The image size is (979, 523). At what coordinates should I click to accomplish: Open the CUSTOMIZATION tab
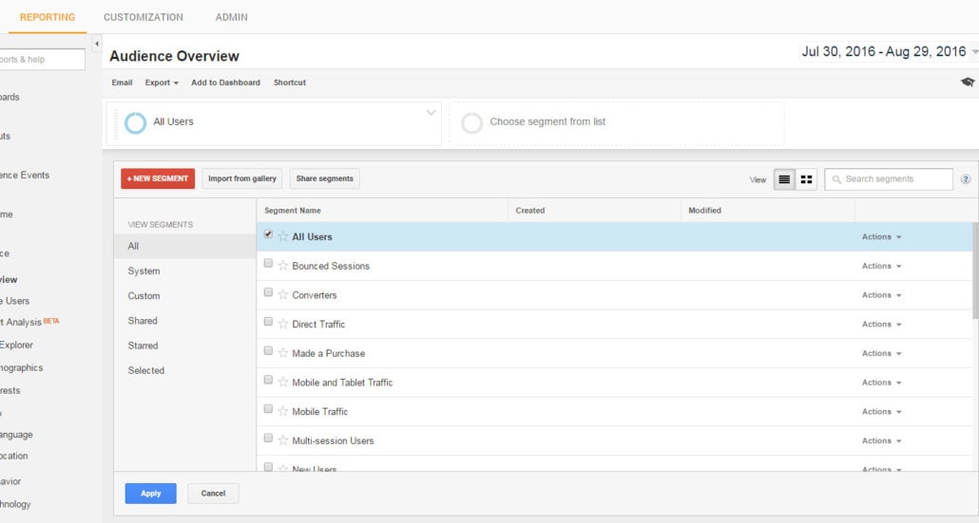click(x=144, y=17)
